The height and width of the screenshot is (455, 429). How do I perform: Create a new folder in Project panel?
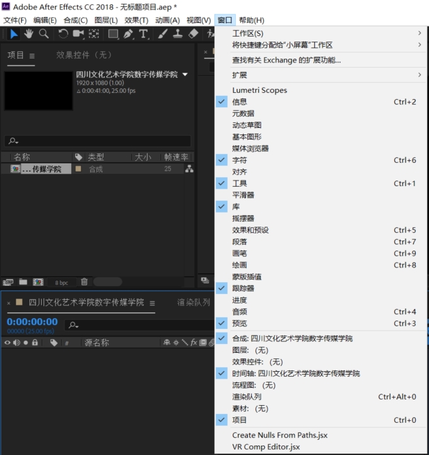click(x=23, y=281)
